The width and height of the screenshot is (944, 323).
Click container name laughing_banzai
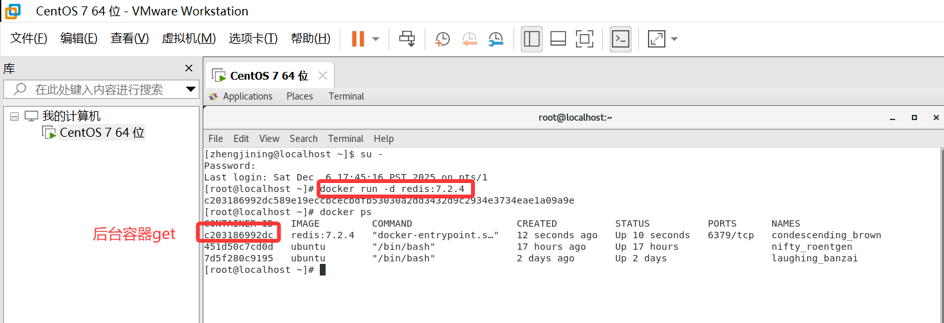(815, 258)
